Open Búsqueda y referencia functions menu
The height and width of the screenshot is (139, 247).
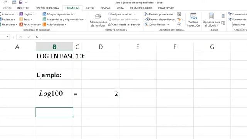(59, 14)
